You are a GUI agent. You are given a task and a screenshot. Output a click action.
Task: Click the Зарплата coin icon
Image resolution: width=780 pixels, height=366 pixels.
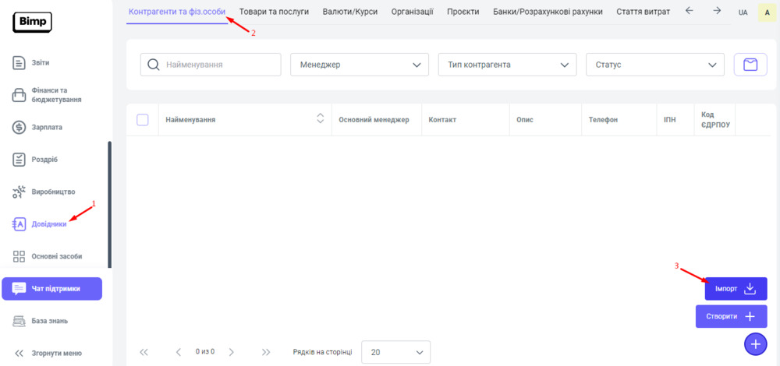20,127
